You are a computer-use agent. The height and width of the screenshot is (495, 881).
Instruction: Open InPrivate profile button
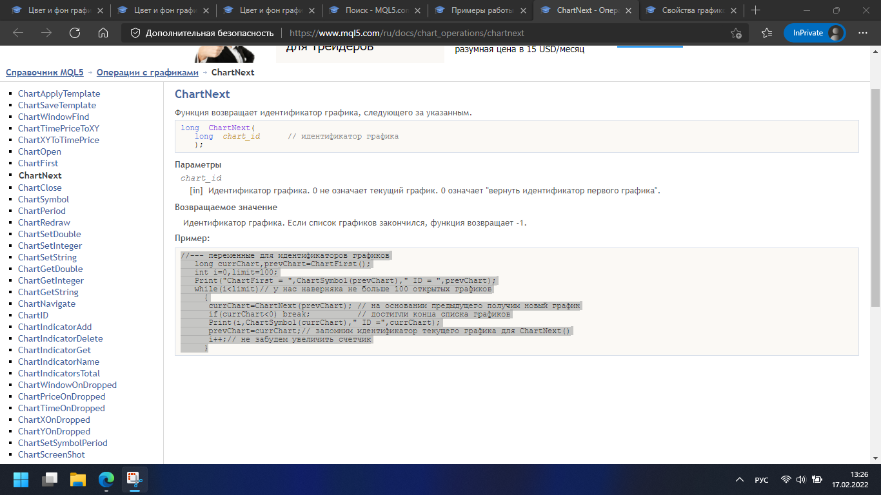pyautogui.click(x=814, y=33)
